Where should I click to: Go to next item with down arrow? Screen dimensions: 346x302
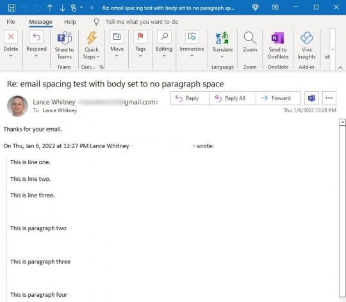tap(62, 8)
